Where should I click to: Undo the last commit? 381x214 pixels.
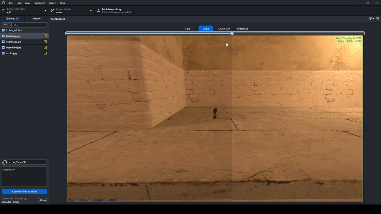[43, 200]
